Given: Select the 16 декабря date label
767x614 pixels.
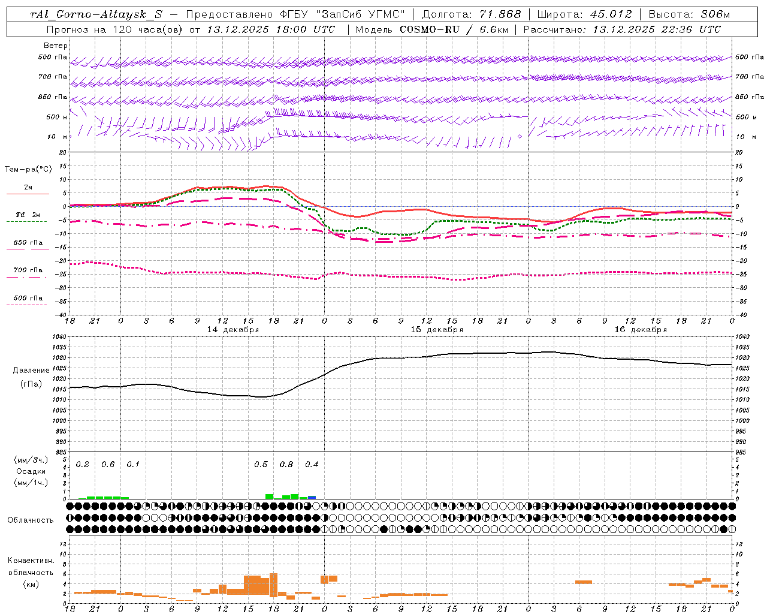Looking at the screenshot, I should [x=641, y=330].
